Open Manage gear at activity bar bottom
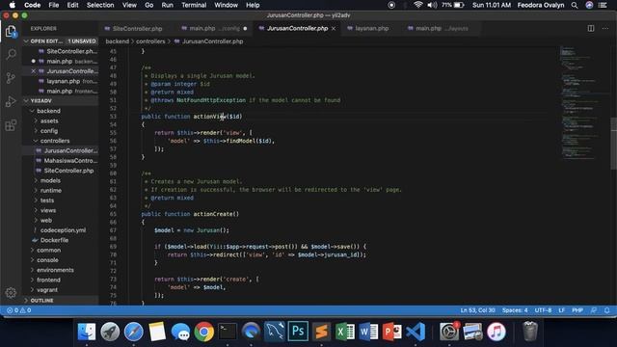Image resolution: width=617 pixels, height=347 pixels. [x=11, y=293]
